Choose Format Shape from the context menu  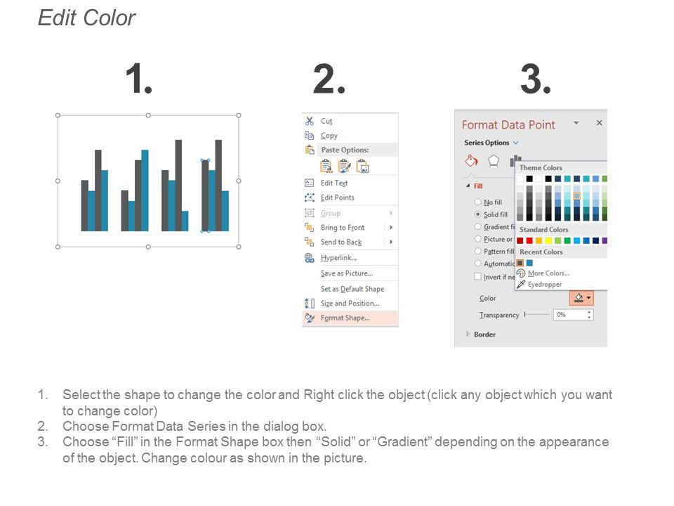point(345,316)
